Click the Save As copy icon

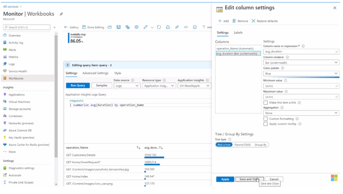[128, 27]
